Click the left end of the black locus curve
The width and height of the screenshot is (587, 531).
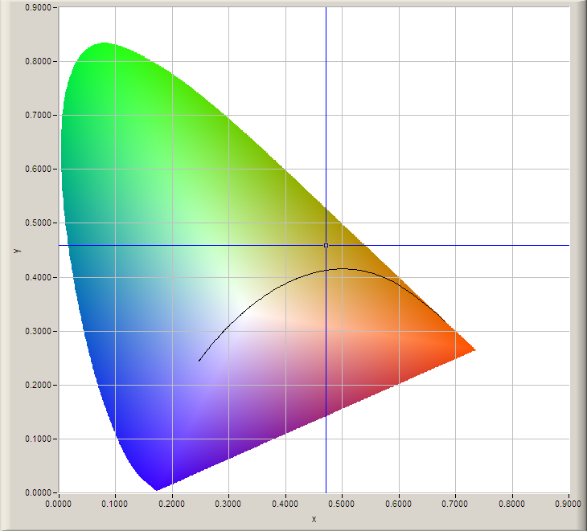[x=199, y=361]
